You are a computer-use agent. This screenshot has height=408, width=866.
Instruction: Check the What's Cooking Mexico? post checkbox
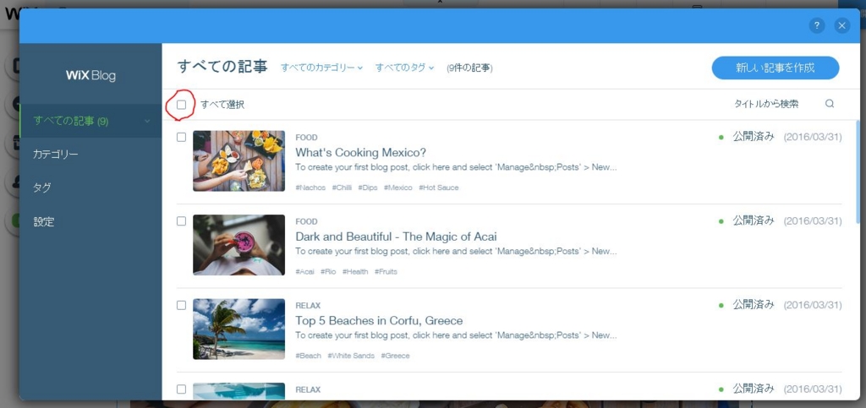181,137
